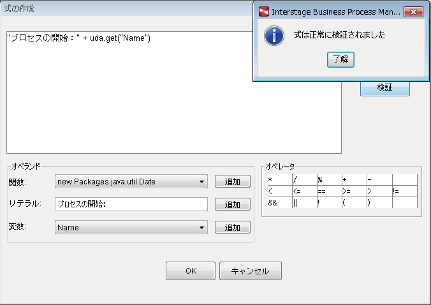Close the Interstage Business Process Manager popup
431x305 pixels.
[x=413, y=12]
